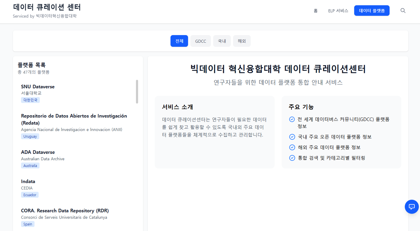Image resolution: width=420 pixels, height=231 pixels.
Task: Click the search magnifier icon in header
Action: [x=403, y=10]
